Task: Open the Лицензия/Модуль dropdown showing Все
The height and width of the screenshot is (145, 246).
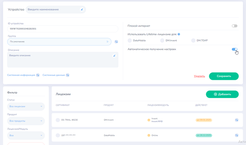Action: [x=26, y=135]
